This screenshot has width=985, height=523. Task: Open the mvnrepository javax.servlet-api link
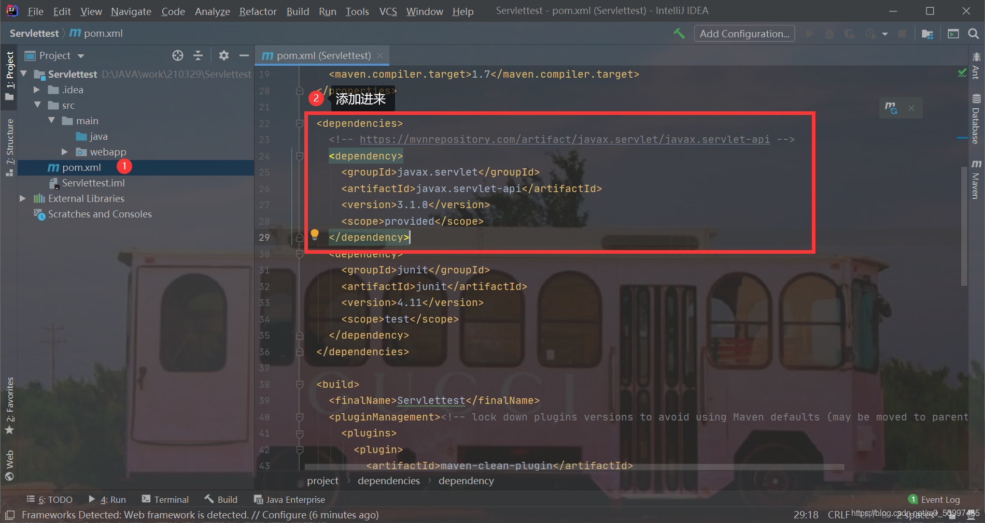(x=565, y=139)
